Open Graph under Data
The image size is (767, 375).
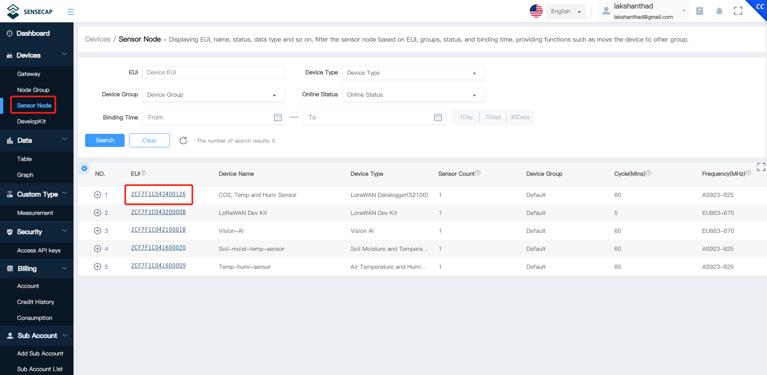[x=25, y=175]
